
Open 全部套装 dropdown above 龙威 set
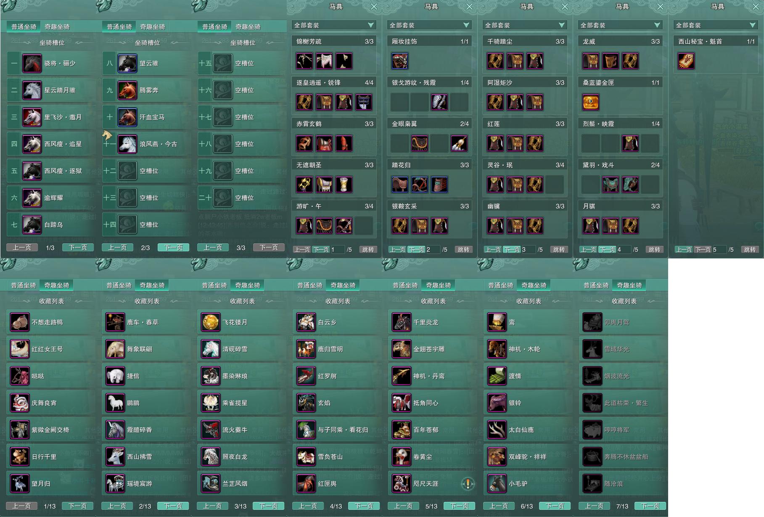[621, 25]
